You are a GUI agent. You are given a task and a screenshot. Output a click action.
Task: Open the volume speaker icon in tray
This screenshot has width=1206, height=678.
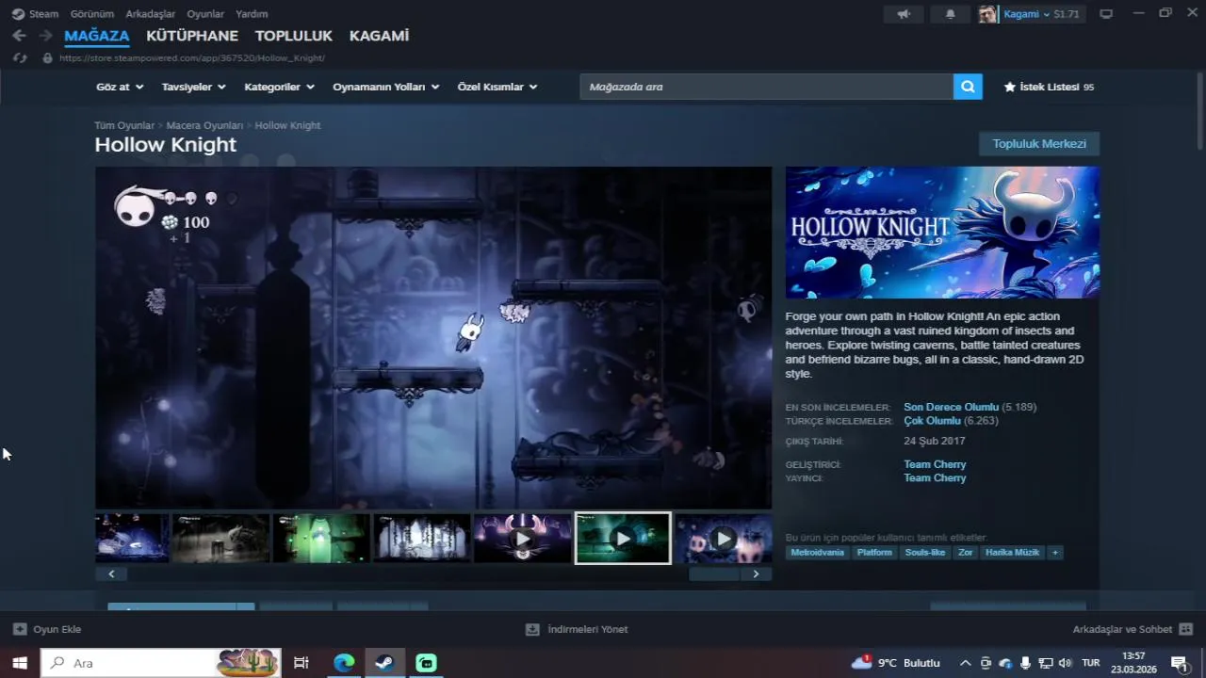(x=1066, y=663)
